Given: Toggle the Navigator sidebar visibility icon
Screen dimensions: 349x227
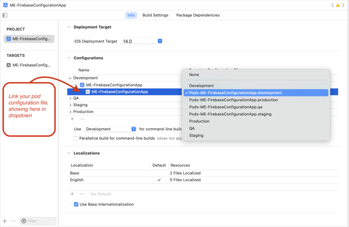Looking at the screenshot, I should (x=4, y=15).
